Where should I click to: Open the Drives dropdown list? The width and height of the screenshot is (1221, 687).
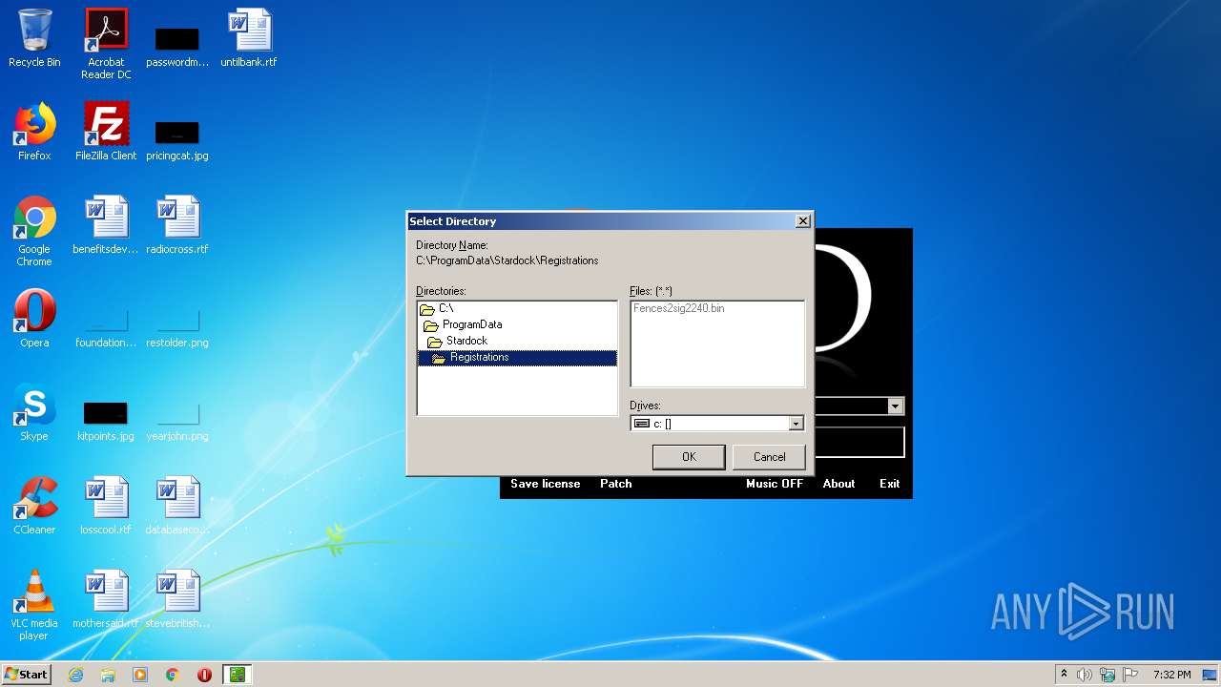[797, 424]
